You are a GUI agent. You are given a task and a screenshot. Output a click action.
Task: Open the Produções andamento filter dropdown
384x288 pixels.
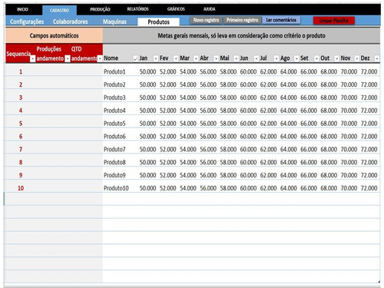coord(68,59)
